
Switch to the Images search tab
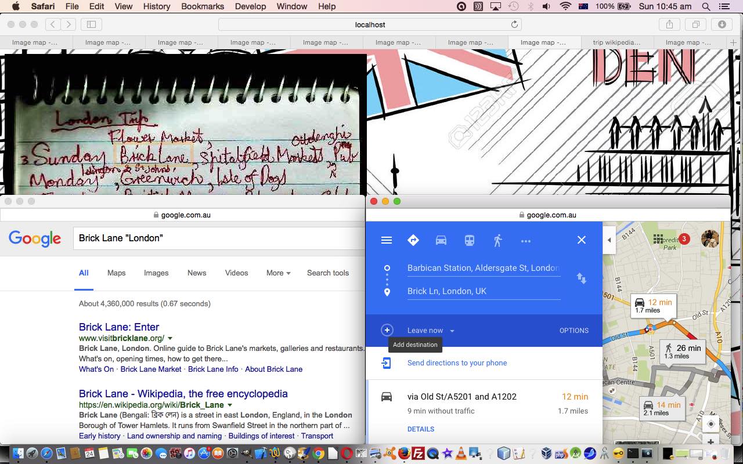click(x=156, y=273)
